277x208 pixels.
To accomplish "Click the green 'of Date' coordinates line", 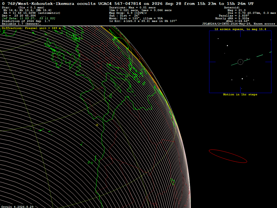I will (x=29, y=18).
